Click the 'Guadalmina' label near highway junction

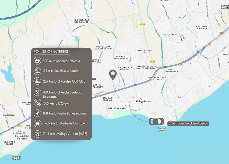pyautogui.click(x=171, y=71)
